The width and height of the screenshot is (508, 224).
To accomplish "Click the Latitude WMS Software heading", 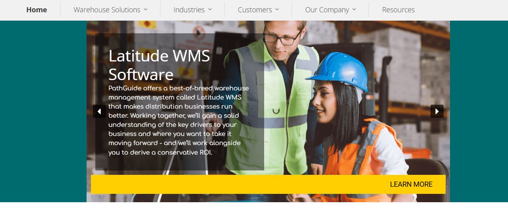I will point(159,65).
